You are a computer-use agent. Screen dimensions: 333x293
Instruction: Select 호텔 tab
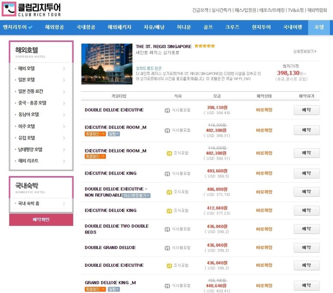(319, 28)
